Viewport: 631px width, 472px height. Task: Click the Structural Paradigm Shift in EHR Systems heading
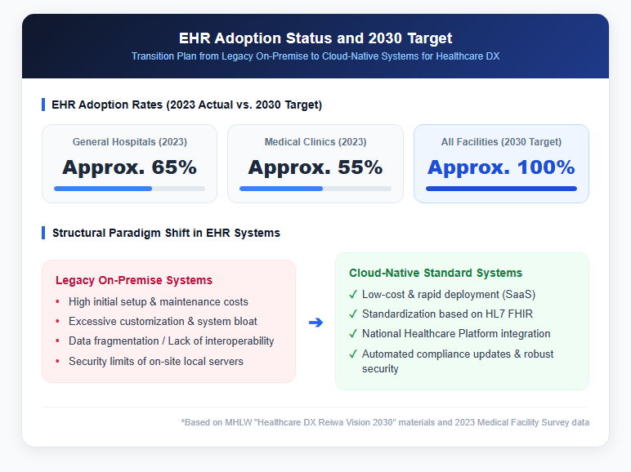coord(166,234)
